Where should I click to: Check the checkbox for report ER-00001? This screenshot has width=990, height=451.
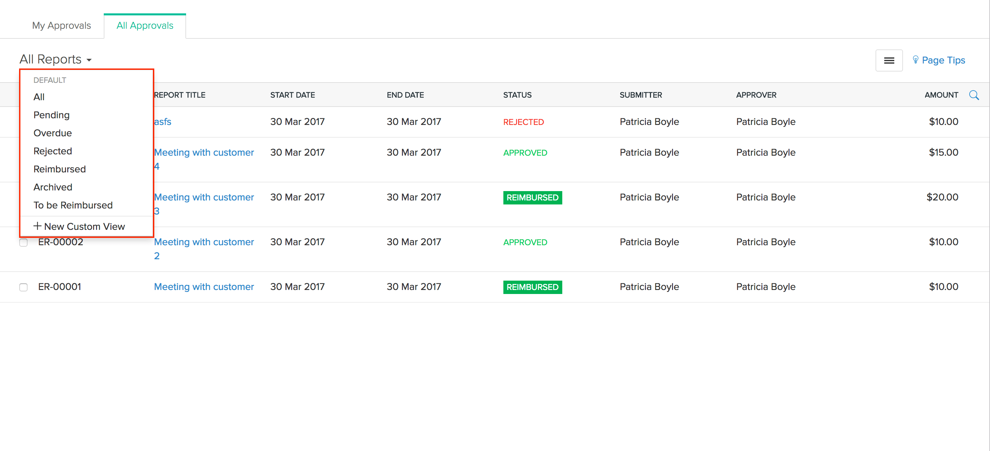coord(23,287)
